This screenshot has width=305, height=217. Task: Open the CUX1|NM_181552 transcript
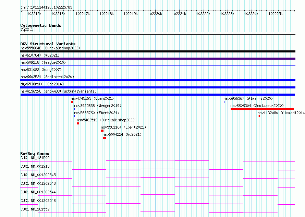point(35,209)
